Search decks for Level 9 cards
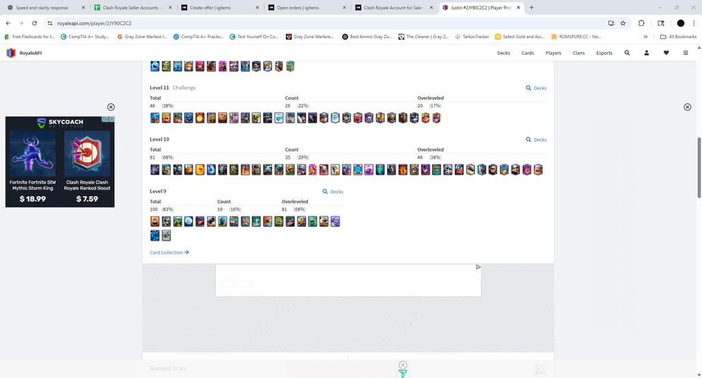The width and height of the screenshot is (702, 378). pos(333,191)
